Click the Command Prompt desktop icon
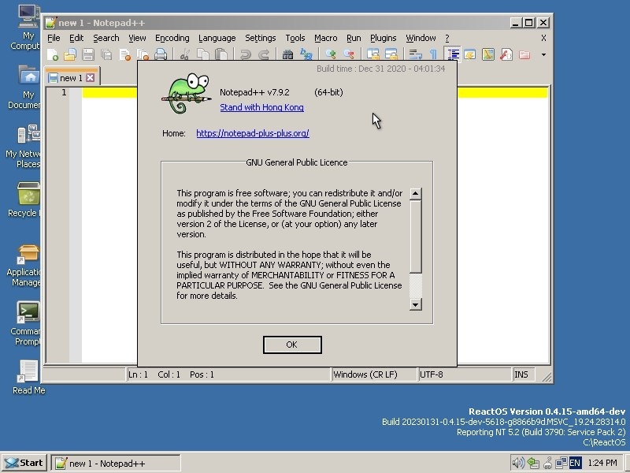 click(x=28, y=323)
